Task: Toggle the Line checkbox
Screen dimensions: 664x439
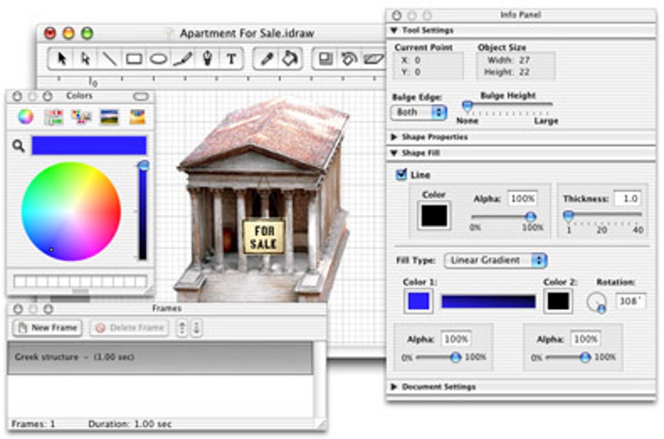Action: pyautogui.click(x=400, y=175)
